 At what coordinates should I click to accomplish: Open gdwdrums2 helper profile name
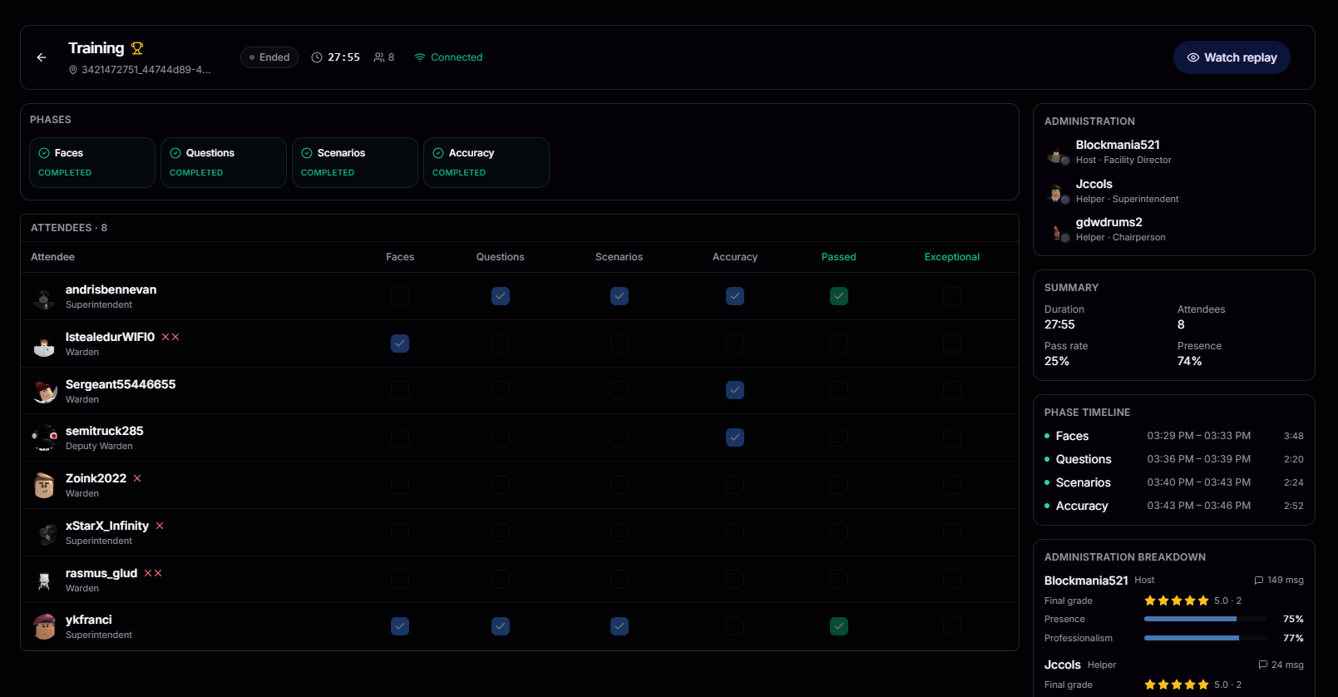pos(1109,222)
